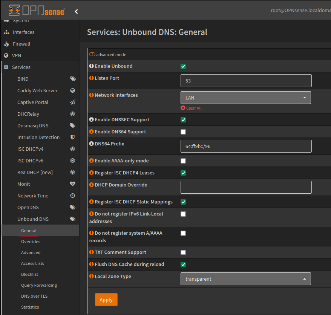Viewport: 331px width, 315px height.
Task: Apply the Unbound DNS settings
Action: pos(106,300)
